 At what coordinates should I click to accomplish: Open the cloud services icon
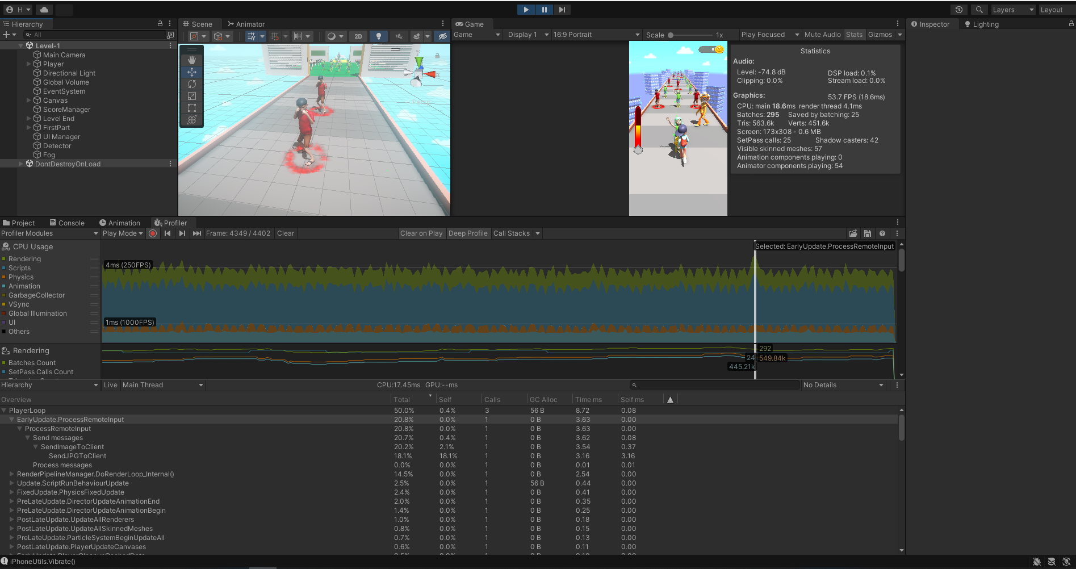pyautogui.click(x=44, y=10)
